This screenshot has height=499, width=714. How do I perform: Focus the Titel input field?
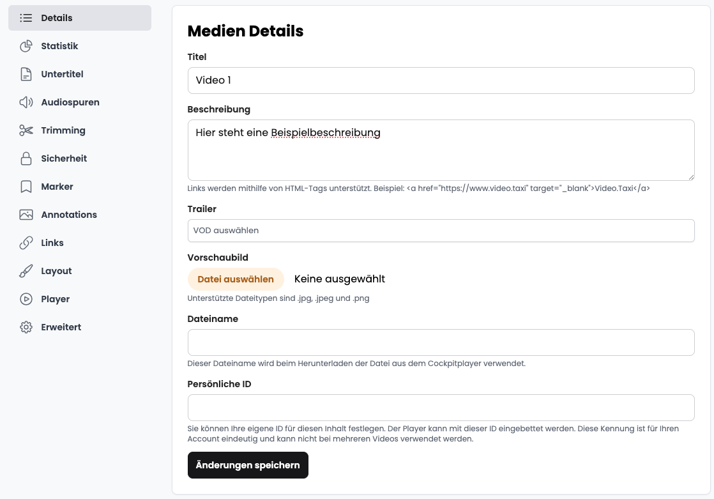441,81
